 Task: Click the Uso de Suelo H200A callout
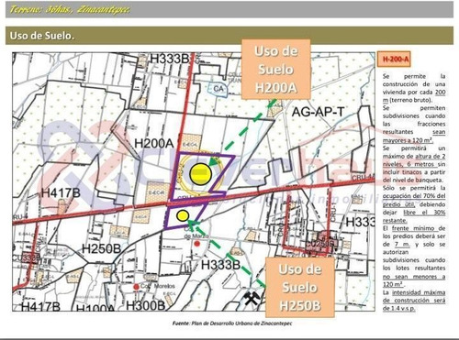276,69
